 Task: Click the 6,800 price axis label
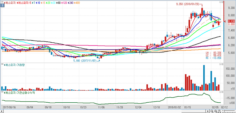point(232,38)
